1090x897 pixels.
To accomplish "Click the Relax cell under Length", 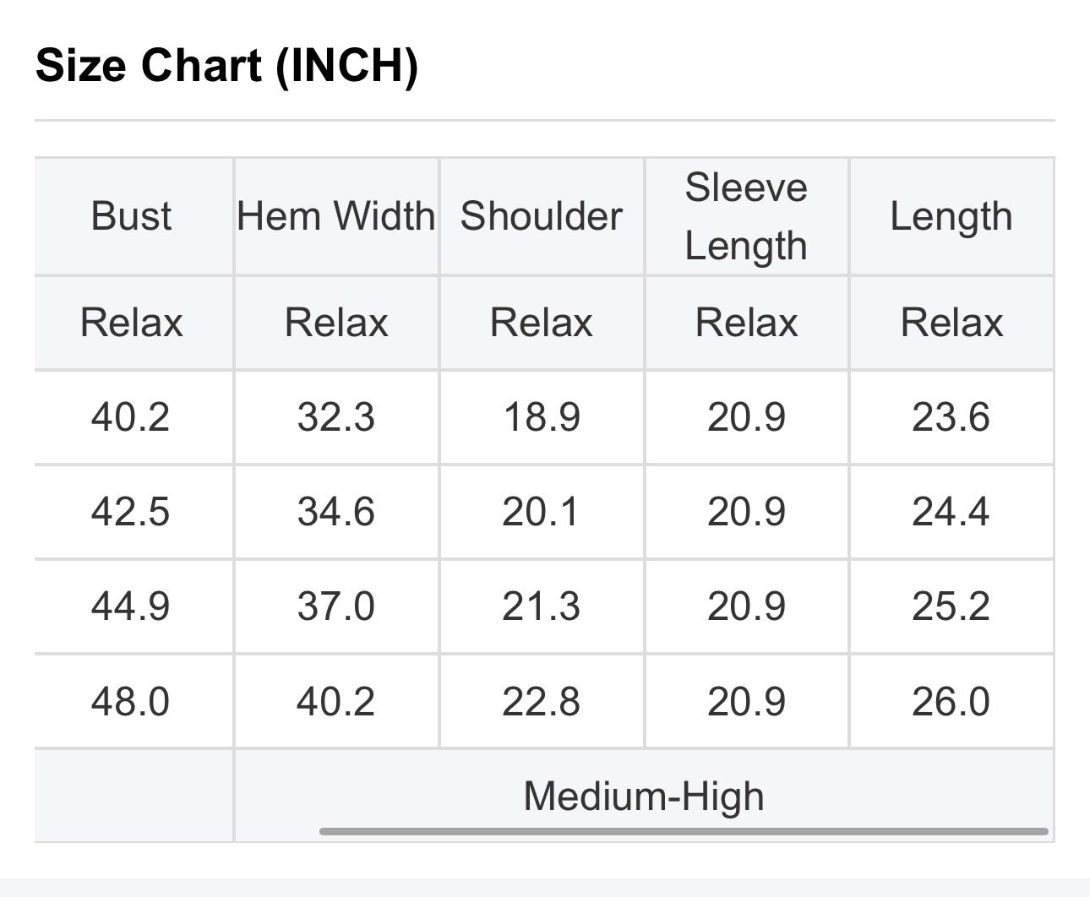I will [x=951, y=323].
